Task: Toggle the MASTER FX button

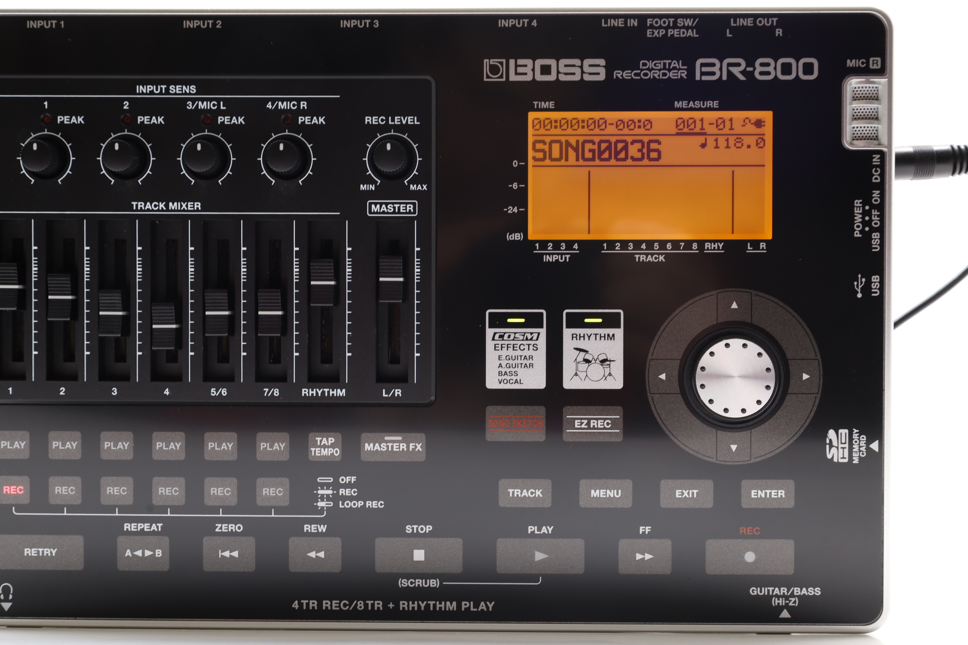Action: pyautogui.click(x=392, y=447)
